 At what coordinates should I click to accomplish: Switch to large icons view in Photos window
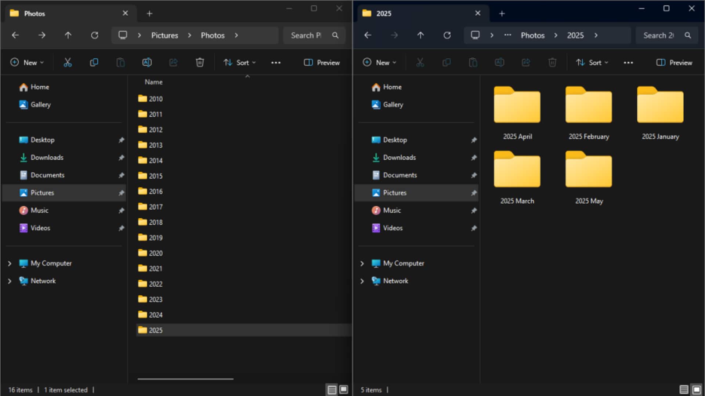click(x=344, y=390)
